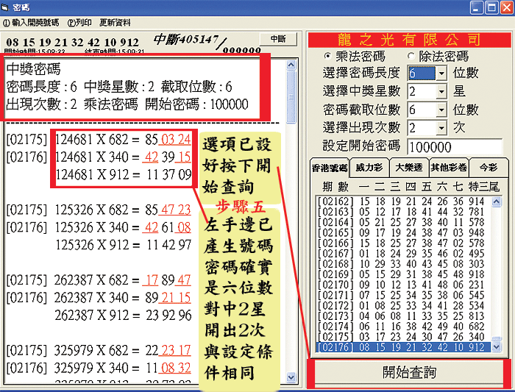Expand the 選擇出現次數 dropdown

pyautogui.click(x=441, y=128)
